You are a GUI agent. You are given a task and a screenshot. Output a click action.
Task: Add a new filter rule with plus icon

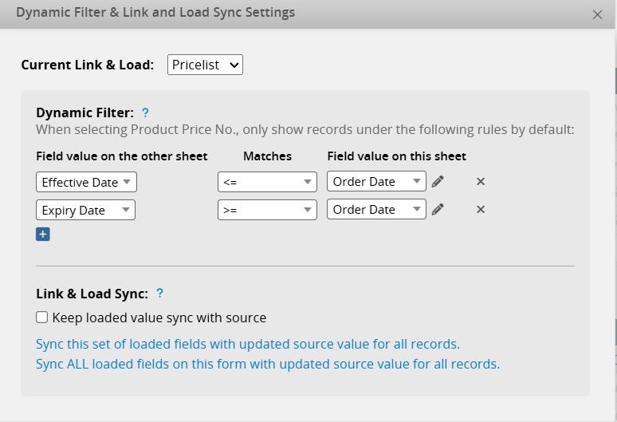(x=43, y=235)
